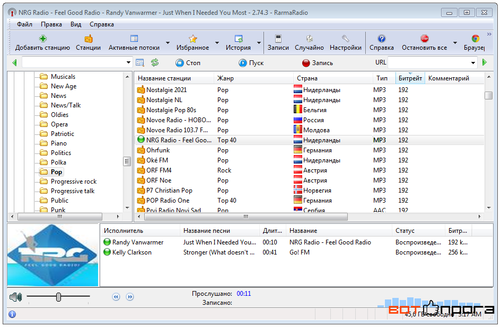Click the blue info icon in status bar
Screen dimensions: 501x327
click(x=12, y=314)
